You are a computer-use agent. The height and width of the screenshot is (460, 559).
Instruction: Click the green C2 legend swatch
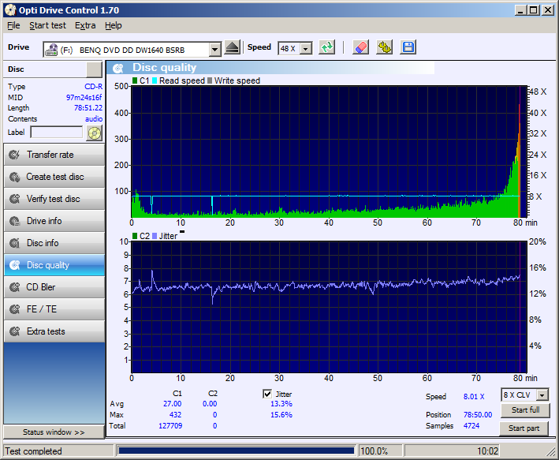coord(135,236)
